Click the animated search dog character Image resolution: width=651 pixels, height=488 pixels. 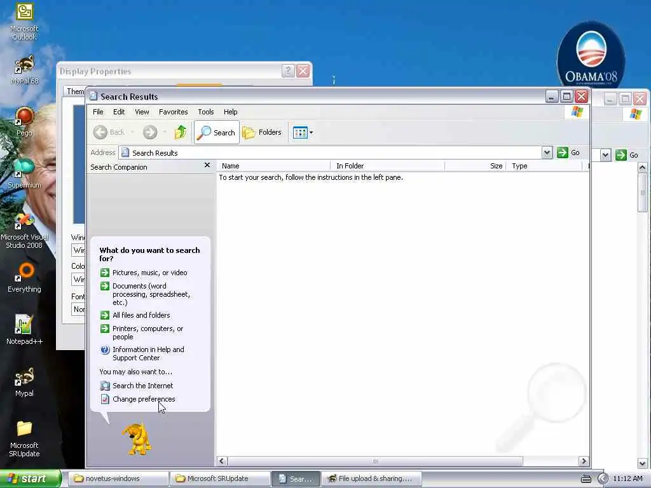tap(137, 439)
